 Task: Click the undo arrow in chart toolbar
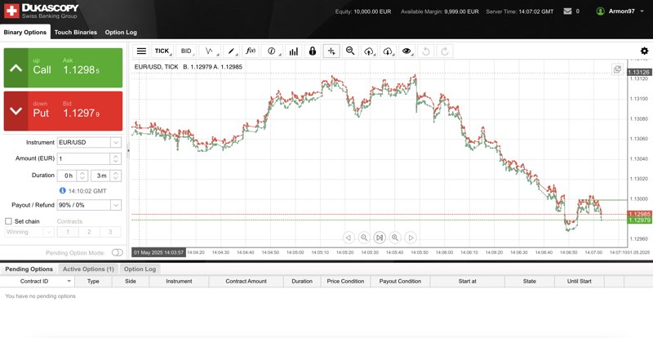point(425,51)
